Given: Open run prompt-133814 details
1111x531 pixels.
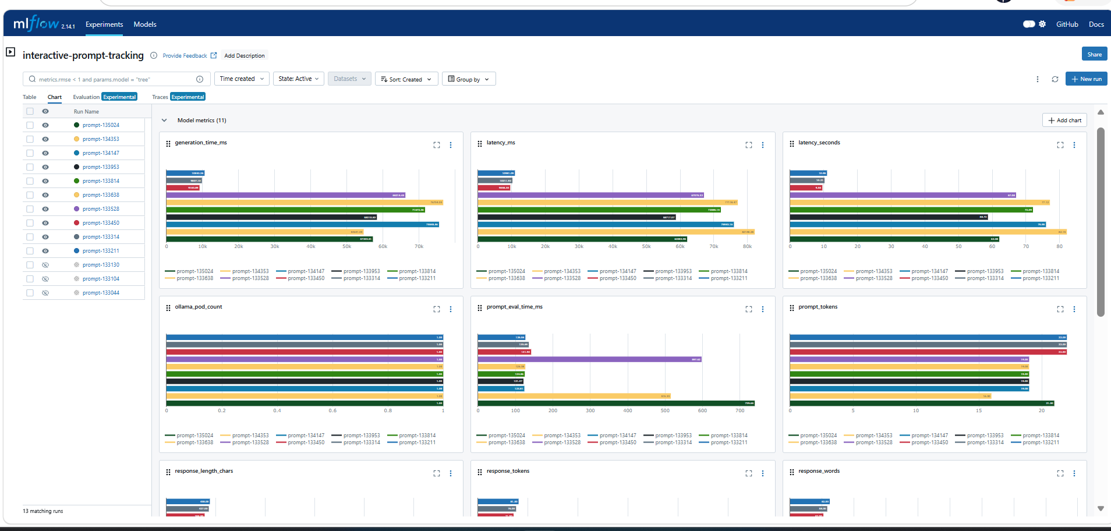Looking at the screenshot, I should coord(101,181).
